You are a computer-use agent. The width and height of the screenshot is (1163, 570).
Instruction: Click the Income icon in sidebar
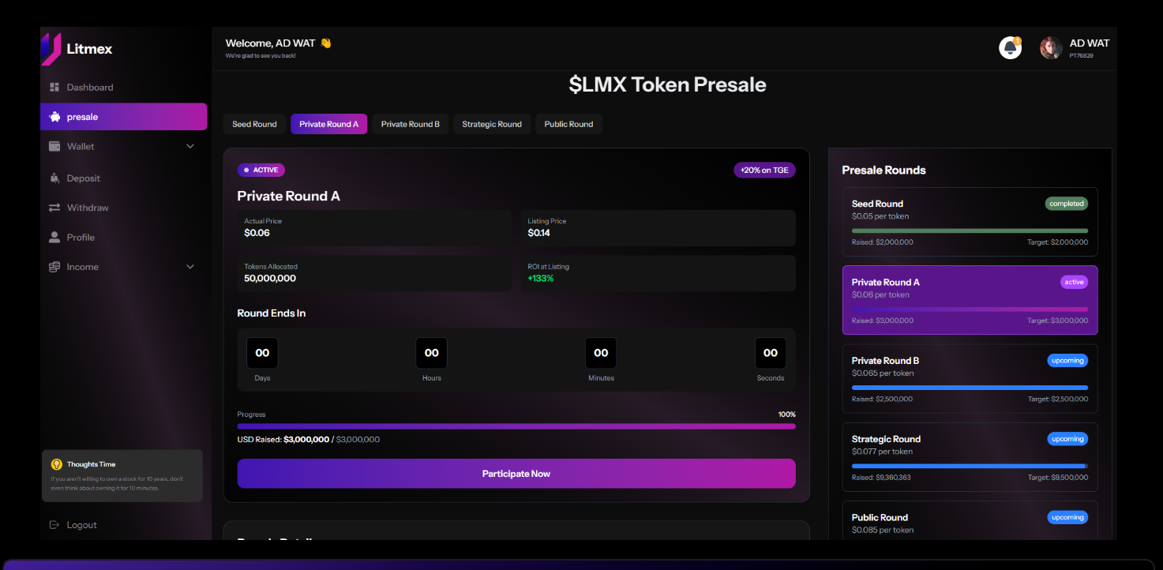pyautogui.click(x=54, y=267)
